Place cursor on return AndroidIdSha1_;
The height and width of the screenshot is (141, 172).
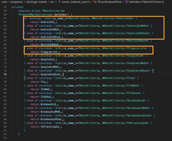pos(47,37)
